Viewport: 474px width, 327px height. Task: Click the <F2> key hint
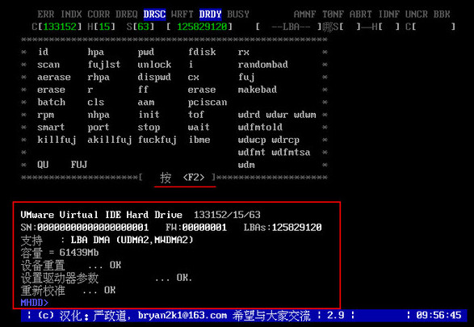194,178
